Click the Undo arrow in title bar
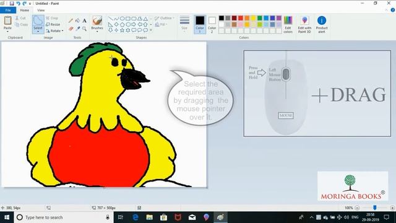Image resolution: width=396 pixels, height=223 pixels. (x=18, y=4)
